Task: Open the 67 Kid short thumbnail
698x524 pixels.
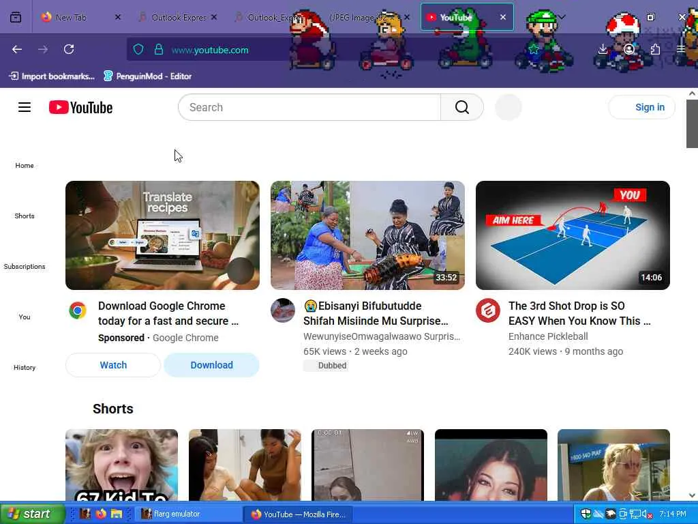Action: coord(121,465)
